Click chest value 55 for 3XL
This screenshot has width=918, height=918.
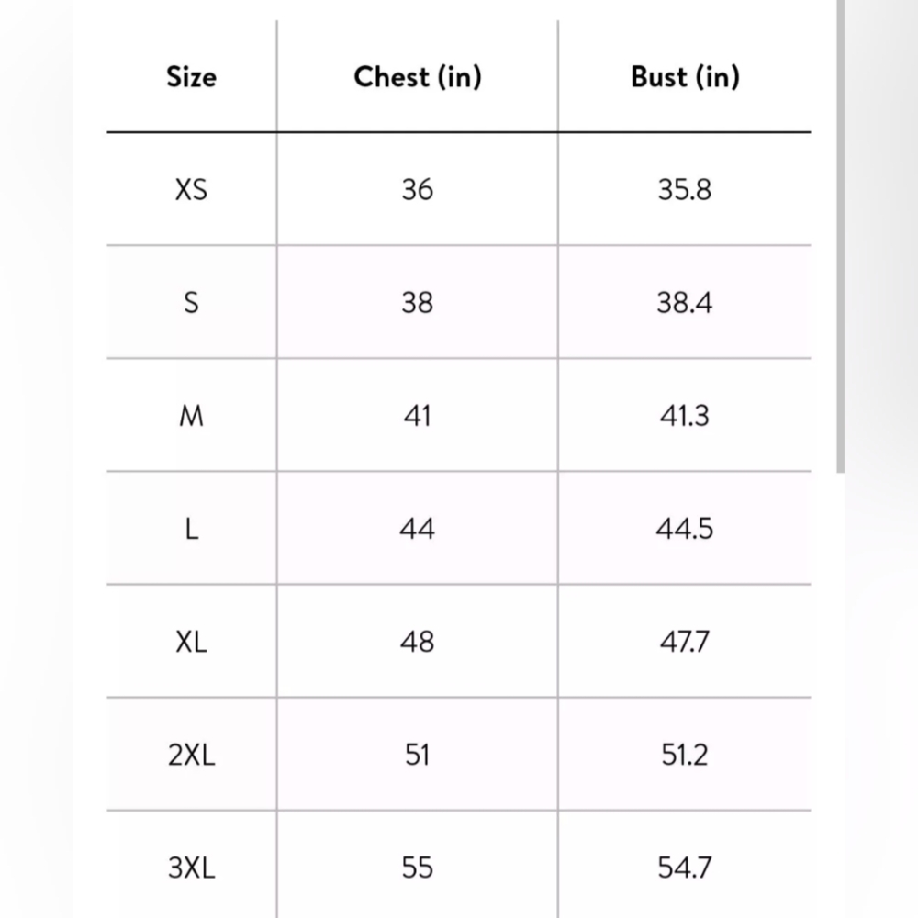pyautogui.click(x=418, y=868)
